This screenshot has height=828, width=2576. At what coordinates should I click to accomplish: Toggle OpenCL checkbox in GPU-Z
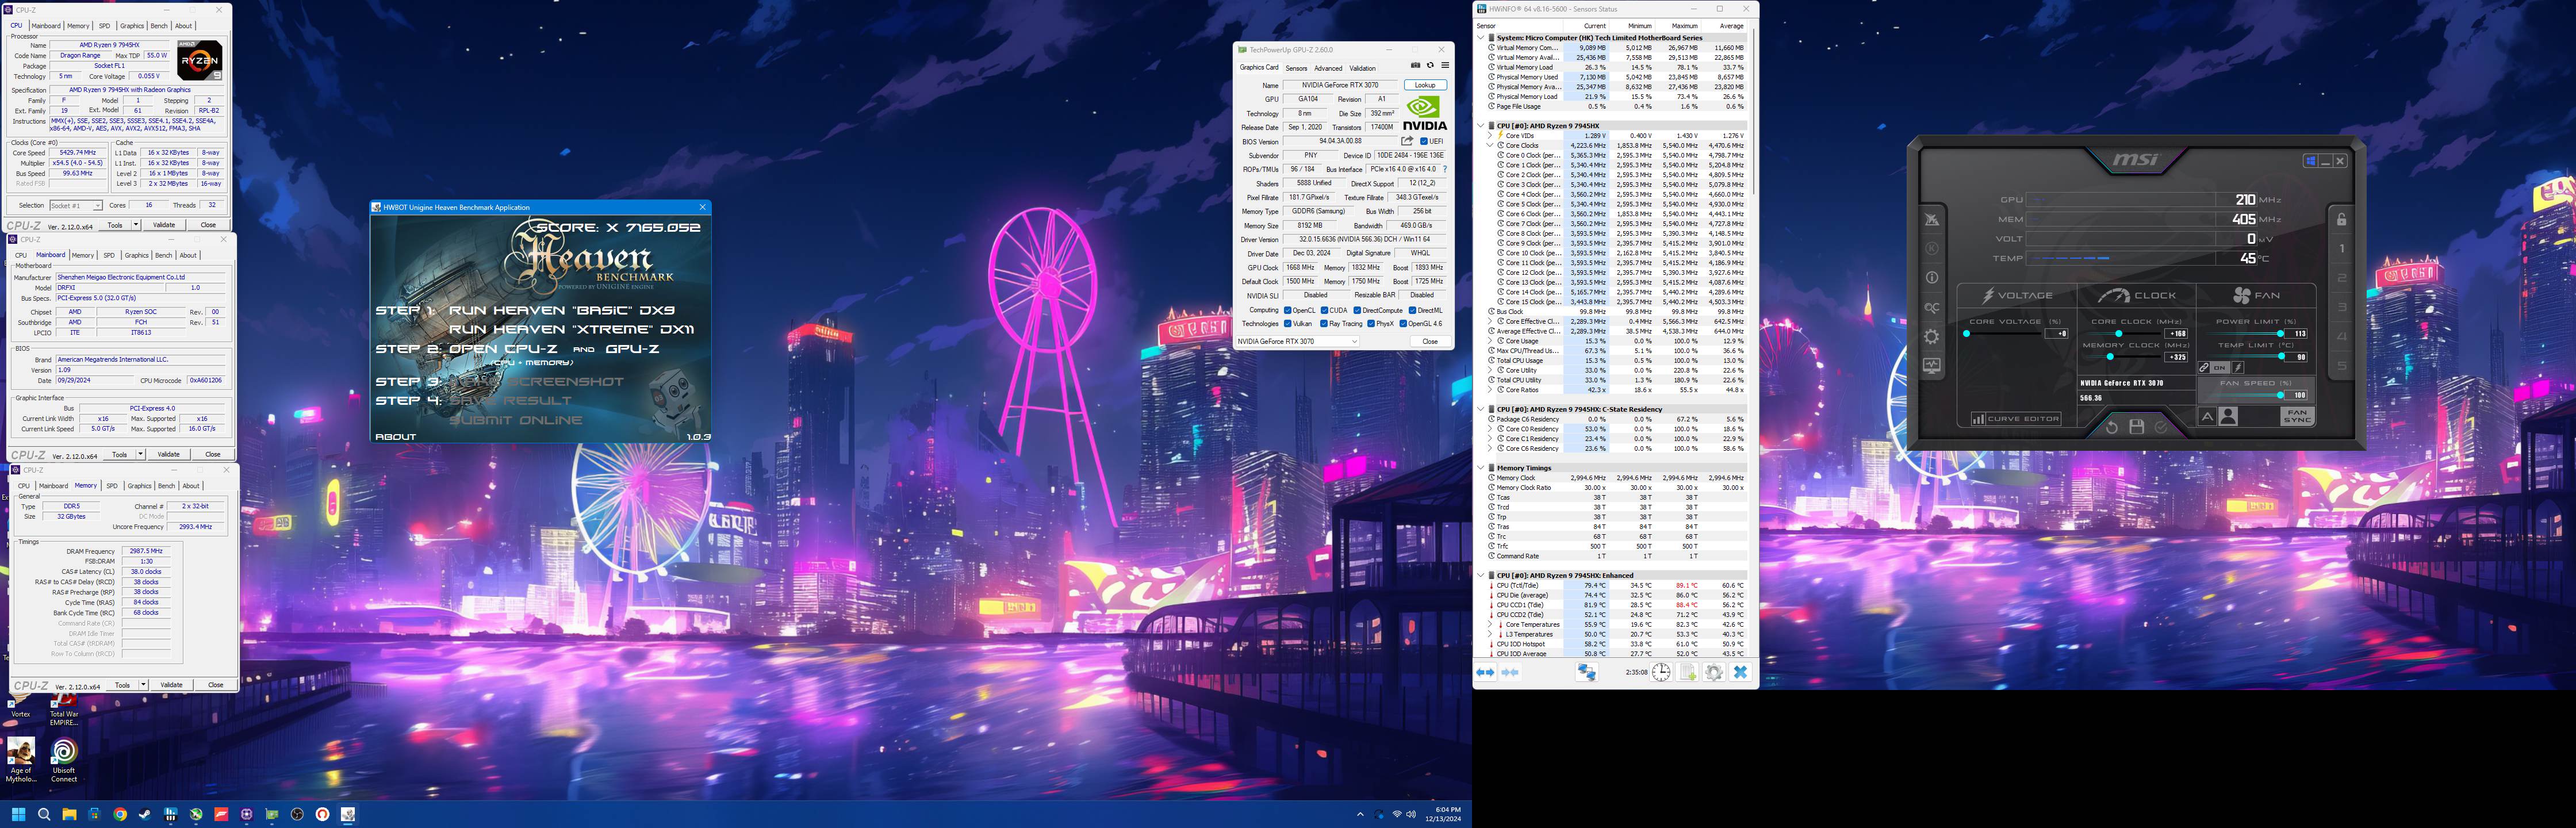coord(1288,310)
